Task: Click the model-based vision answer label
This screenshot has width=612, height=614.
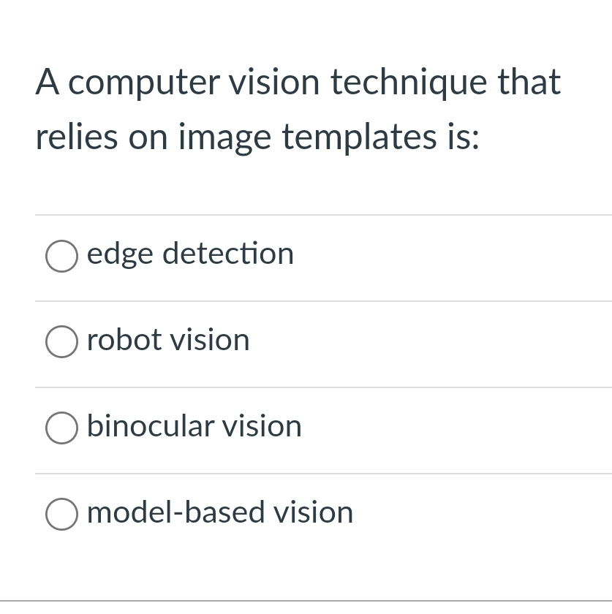Action: tap(219, 513)
